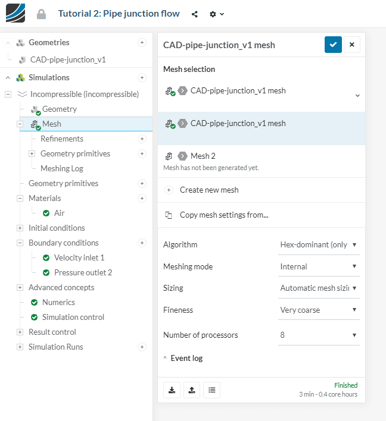Change the Number of processors dropdown
386x421 pixels.
coord(319,335)
